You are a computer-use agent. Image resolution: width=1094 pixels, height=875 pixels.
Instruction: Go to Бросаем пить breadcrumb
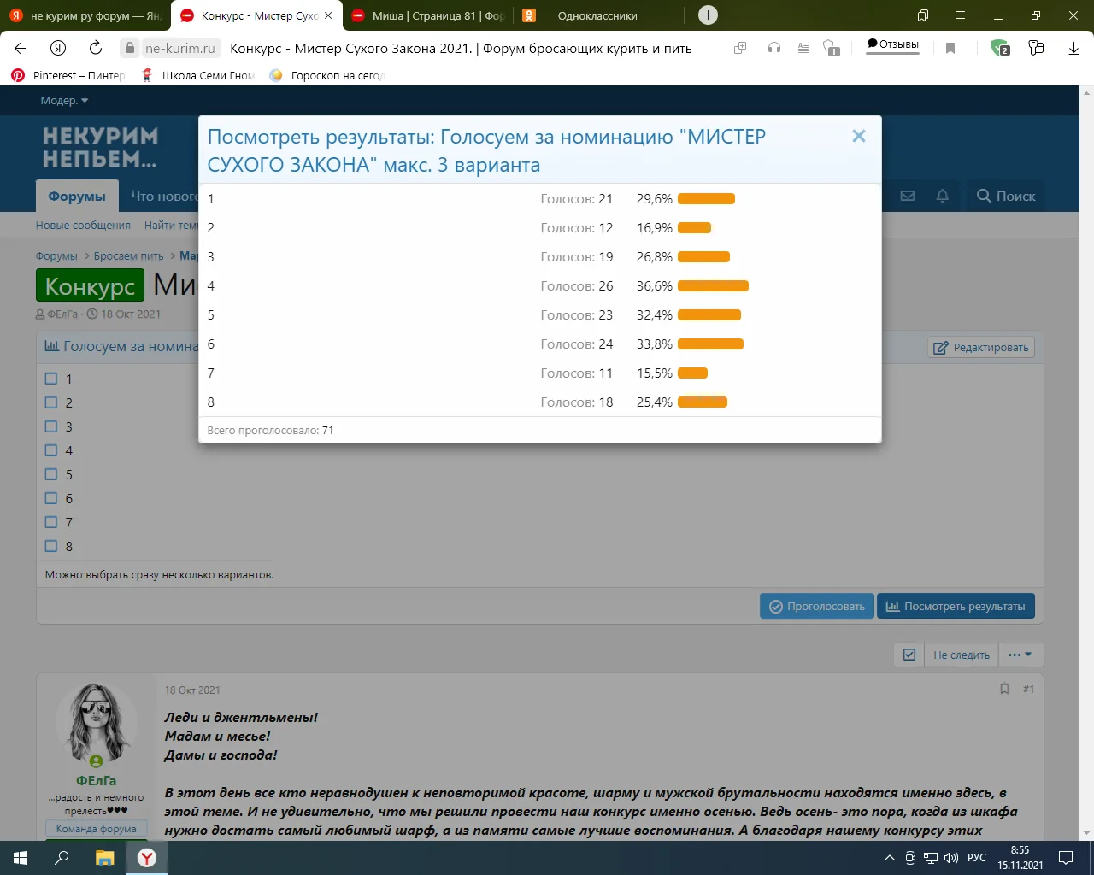128,255
